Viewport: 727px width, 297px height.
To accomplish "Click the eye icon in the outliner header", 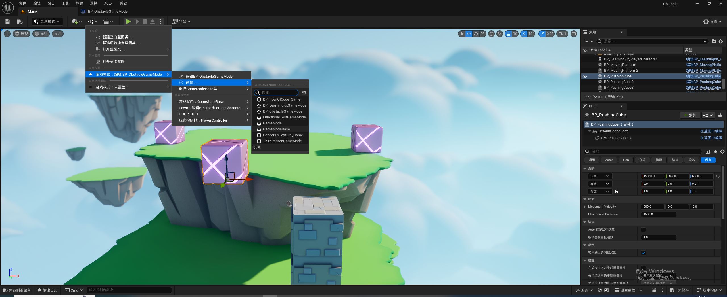I will click(585, 50).
